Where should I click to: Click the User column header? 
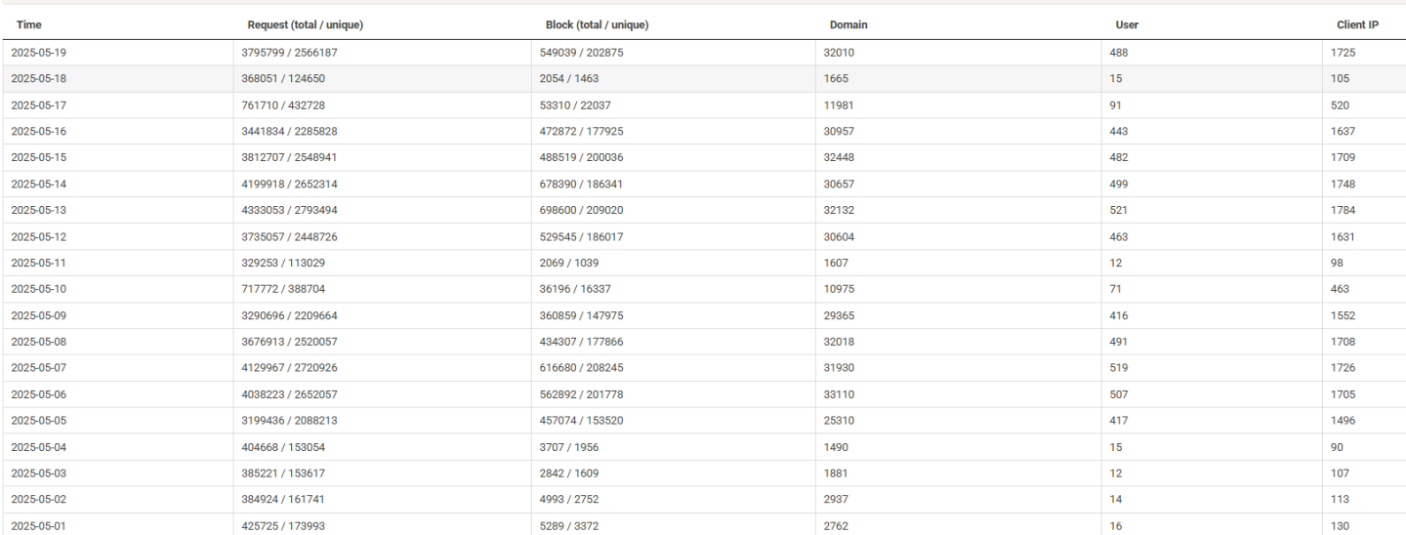(1127, 24)
